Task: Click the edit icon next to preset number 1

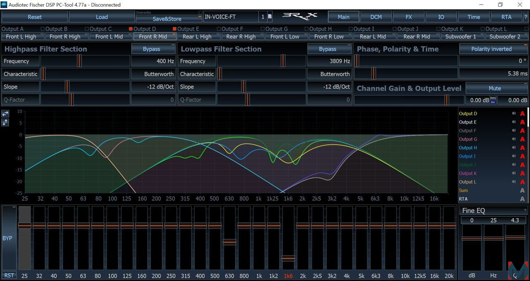Action: click(270, 17)
